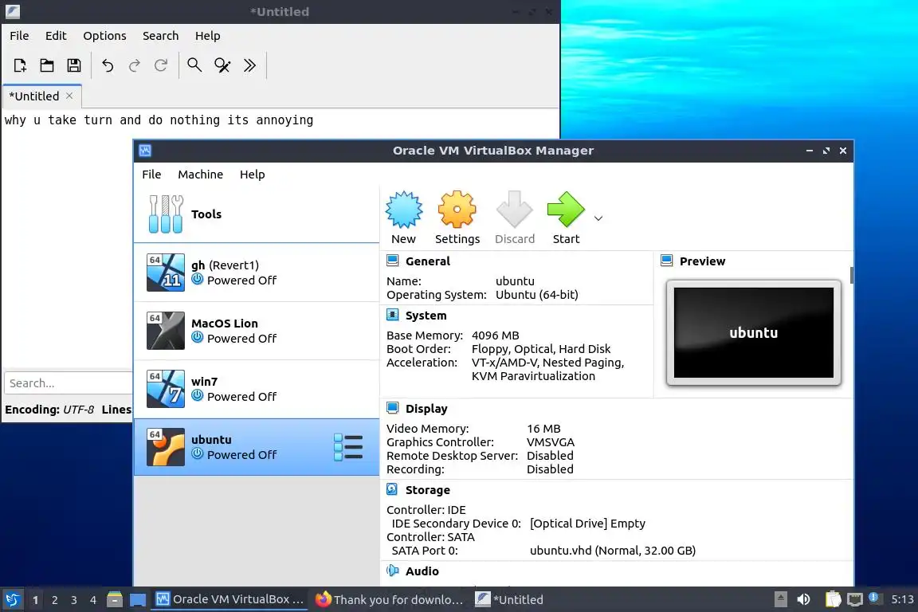Click the show desktop taskbar icon
The width and height of the screenshot is (918, 612).
[138, 600]
